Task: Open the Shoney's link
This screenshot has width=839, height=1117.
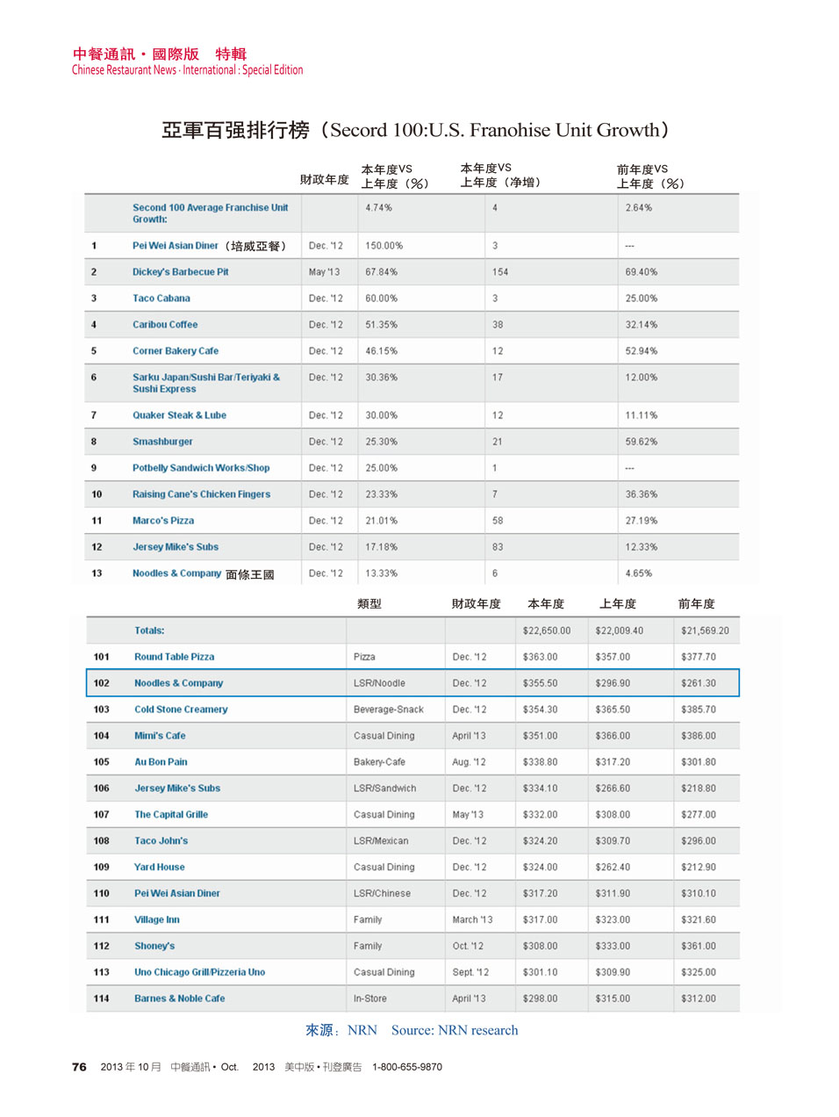Action: [x=154, y=947]
